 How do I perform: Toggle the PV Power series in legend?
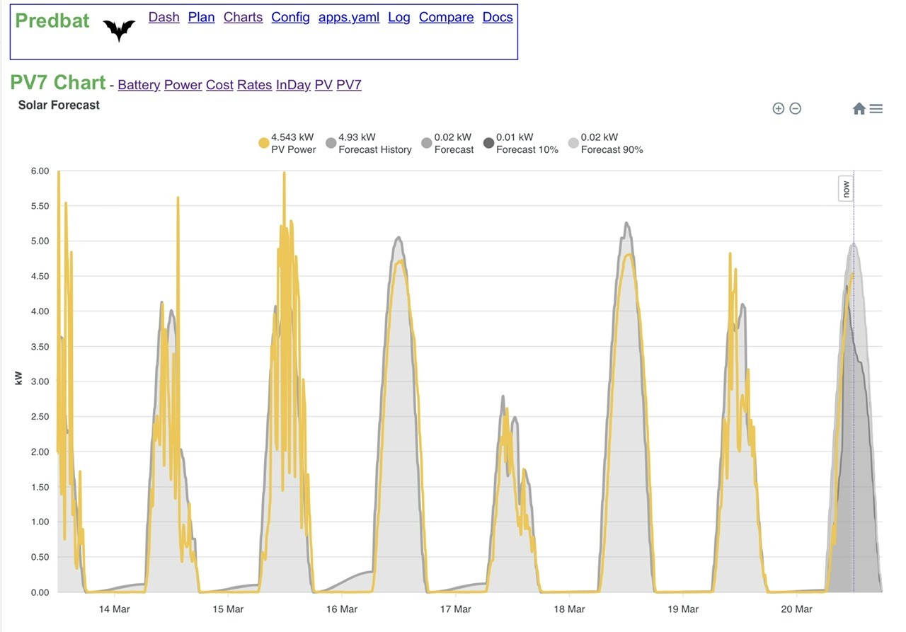coord(287,144)
